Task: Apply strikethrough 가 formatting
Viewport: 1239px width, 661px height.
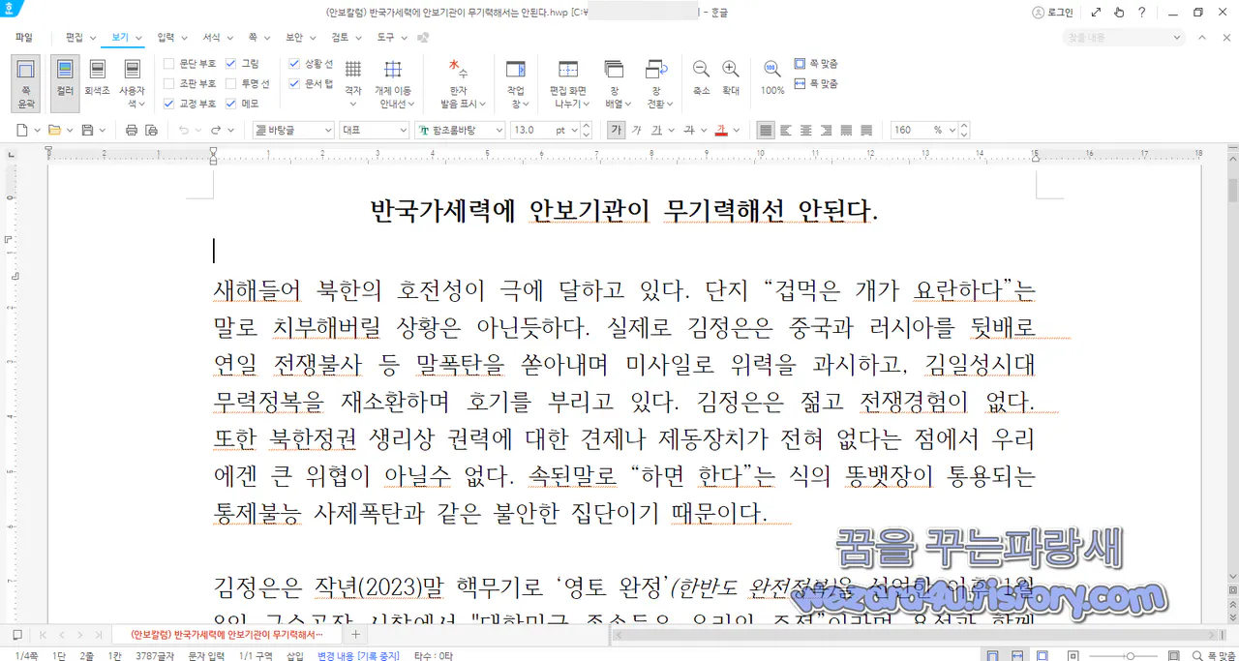Action: 688,130
